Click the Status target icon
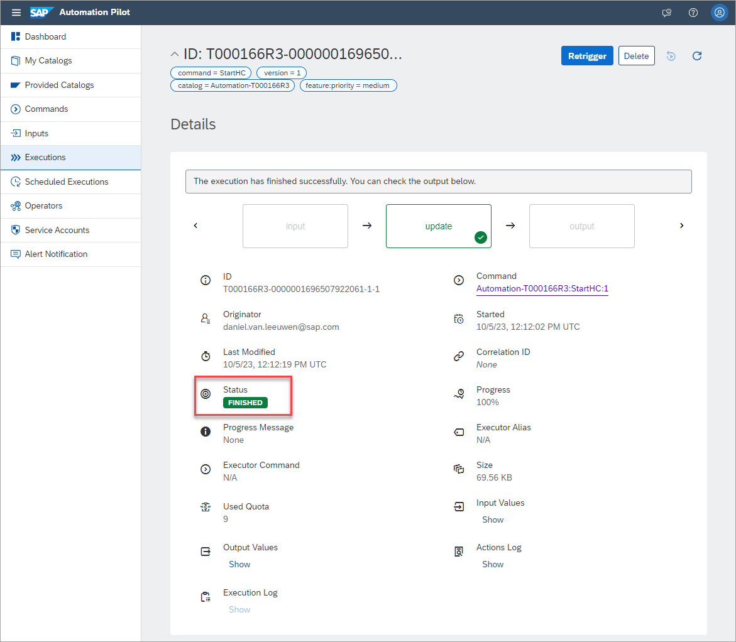736x642 pixels. pos(206,394)
